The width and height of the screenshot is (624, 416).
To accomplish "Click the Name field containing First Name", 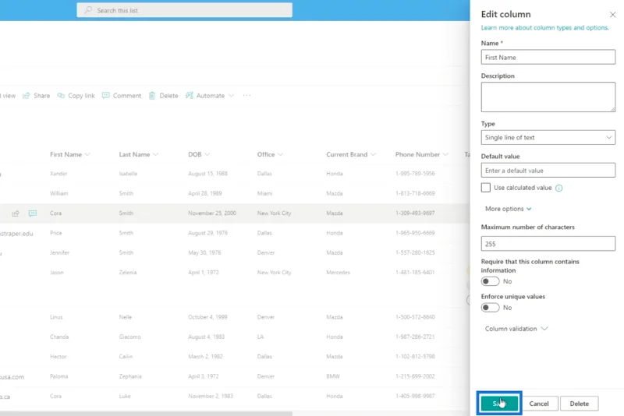I will point(548,57).
